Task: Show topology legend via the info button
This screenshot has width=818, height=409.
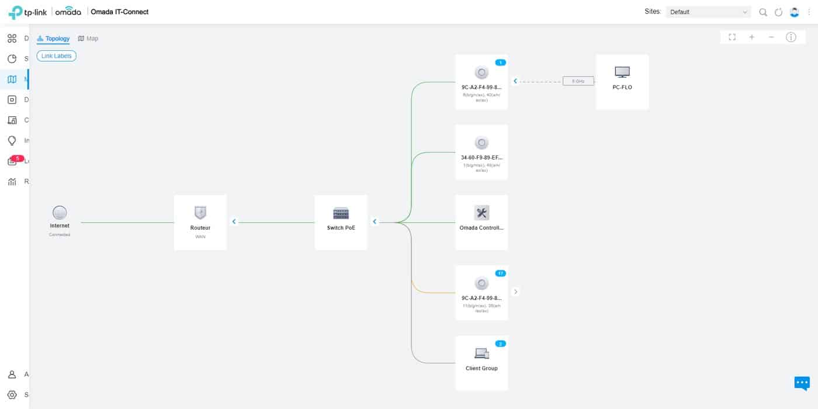Action: pyautogui.click(x=791, y=37)
